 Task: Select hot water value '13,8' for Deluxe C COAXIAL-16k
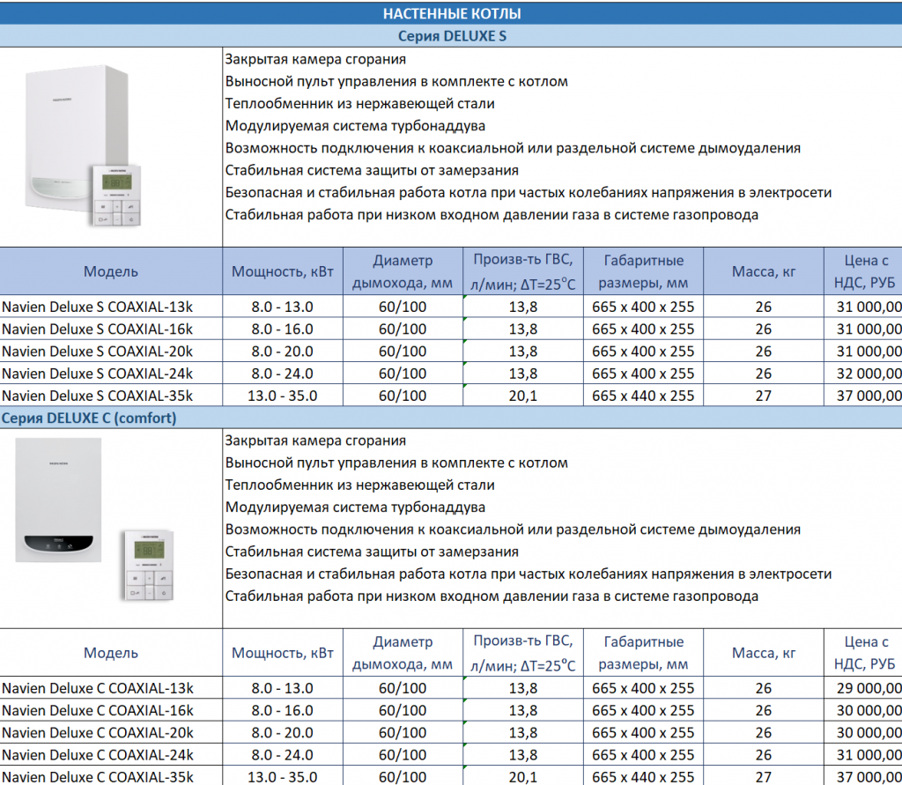pos(523,710)
